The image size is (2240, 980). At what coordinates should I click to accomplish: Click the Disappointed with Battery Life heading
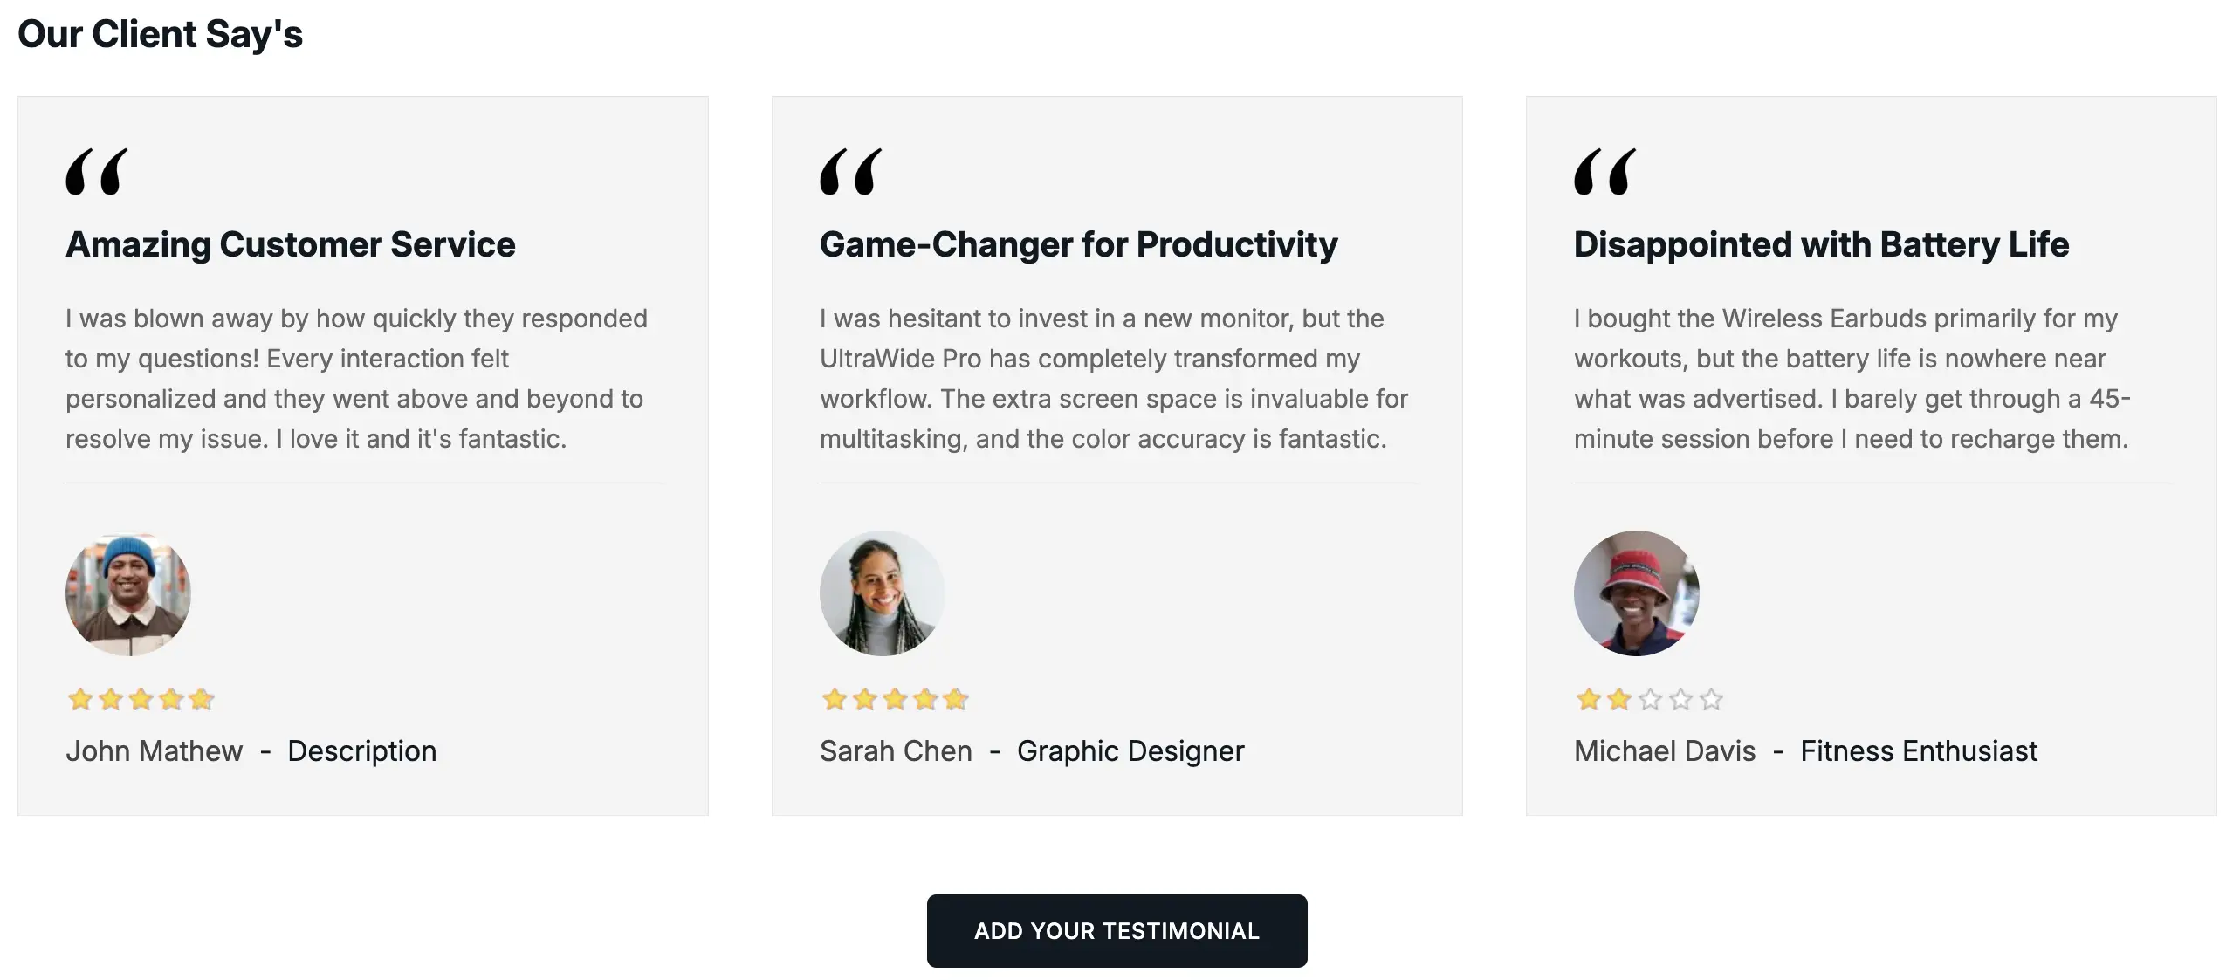click(x=1822, y=244)
